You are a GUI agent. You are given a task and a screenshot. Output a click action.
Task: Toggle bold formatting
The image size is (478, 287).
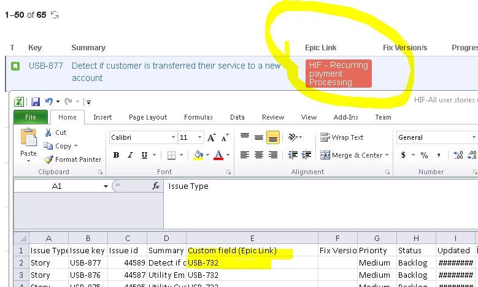[x=116, y=155]
